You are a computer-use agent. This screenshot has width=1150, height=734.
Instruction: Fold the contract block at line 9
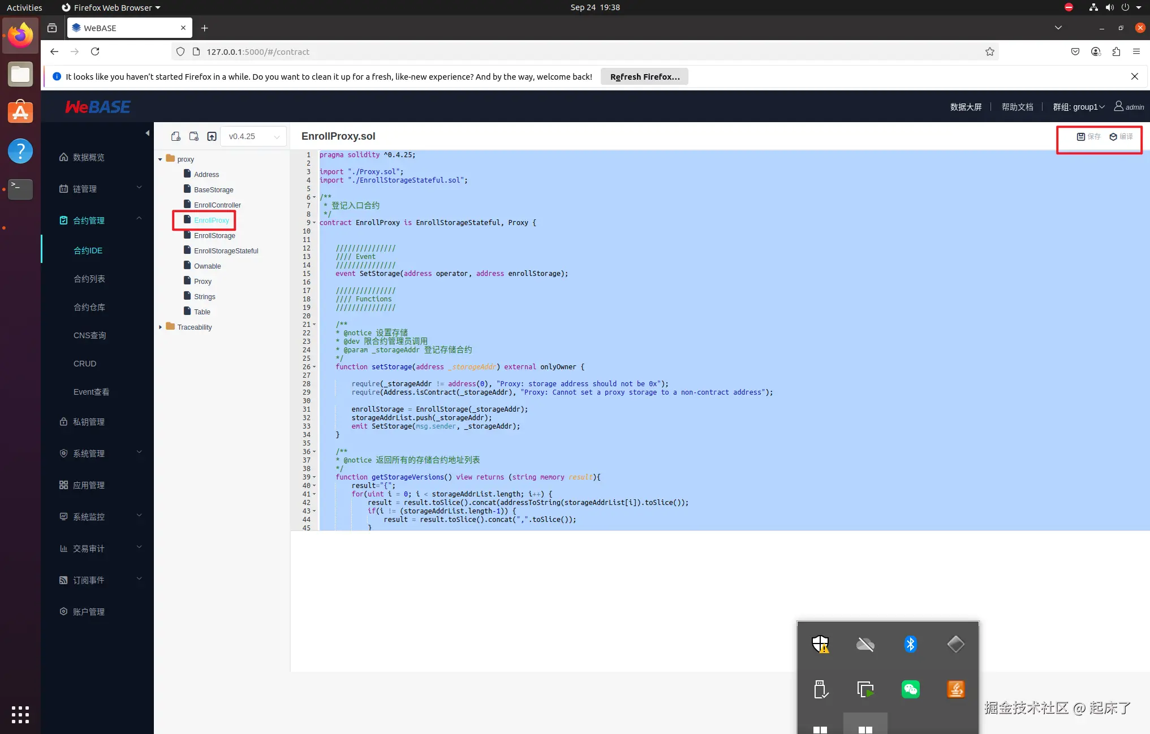[x=315, y=223]
